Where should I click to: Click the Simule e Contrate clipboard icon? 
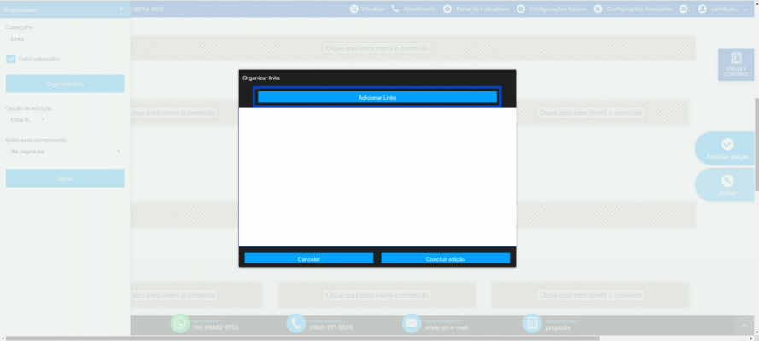click(736, 58)
